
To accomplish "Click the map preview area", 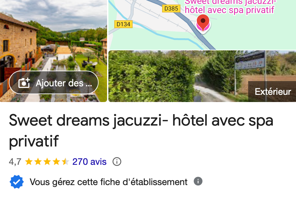I will 202,25.
